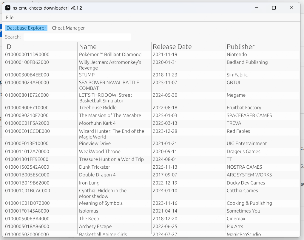Click publisher Megame
The width and height of the screenshot is (304, 240).
click(236, 95)
